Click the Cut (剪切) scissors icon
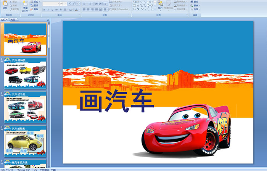267x171 pixels. (x=11, y=2)
